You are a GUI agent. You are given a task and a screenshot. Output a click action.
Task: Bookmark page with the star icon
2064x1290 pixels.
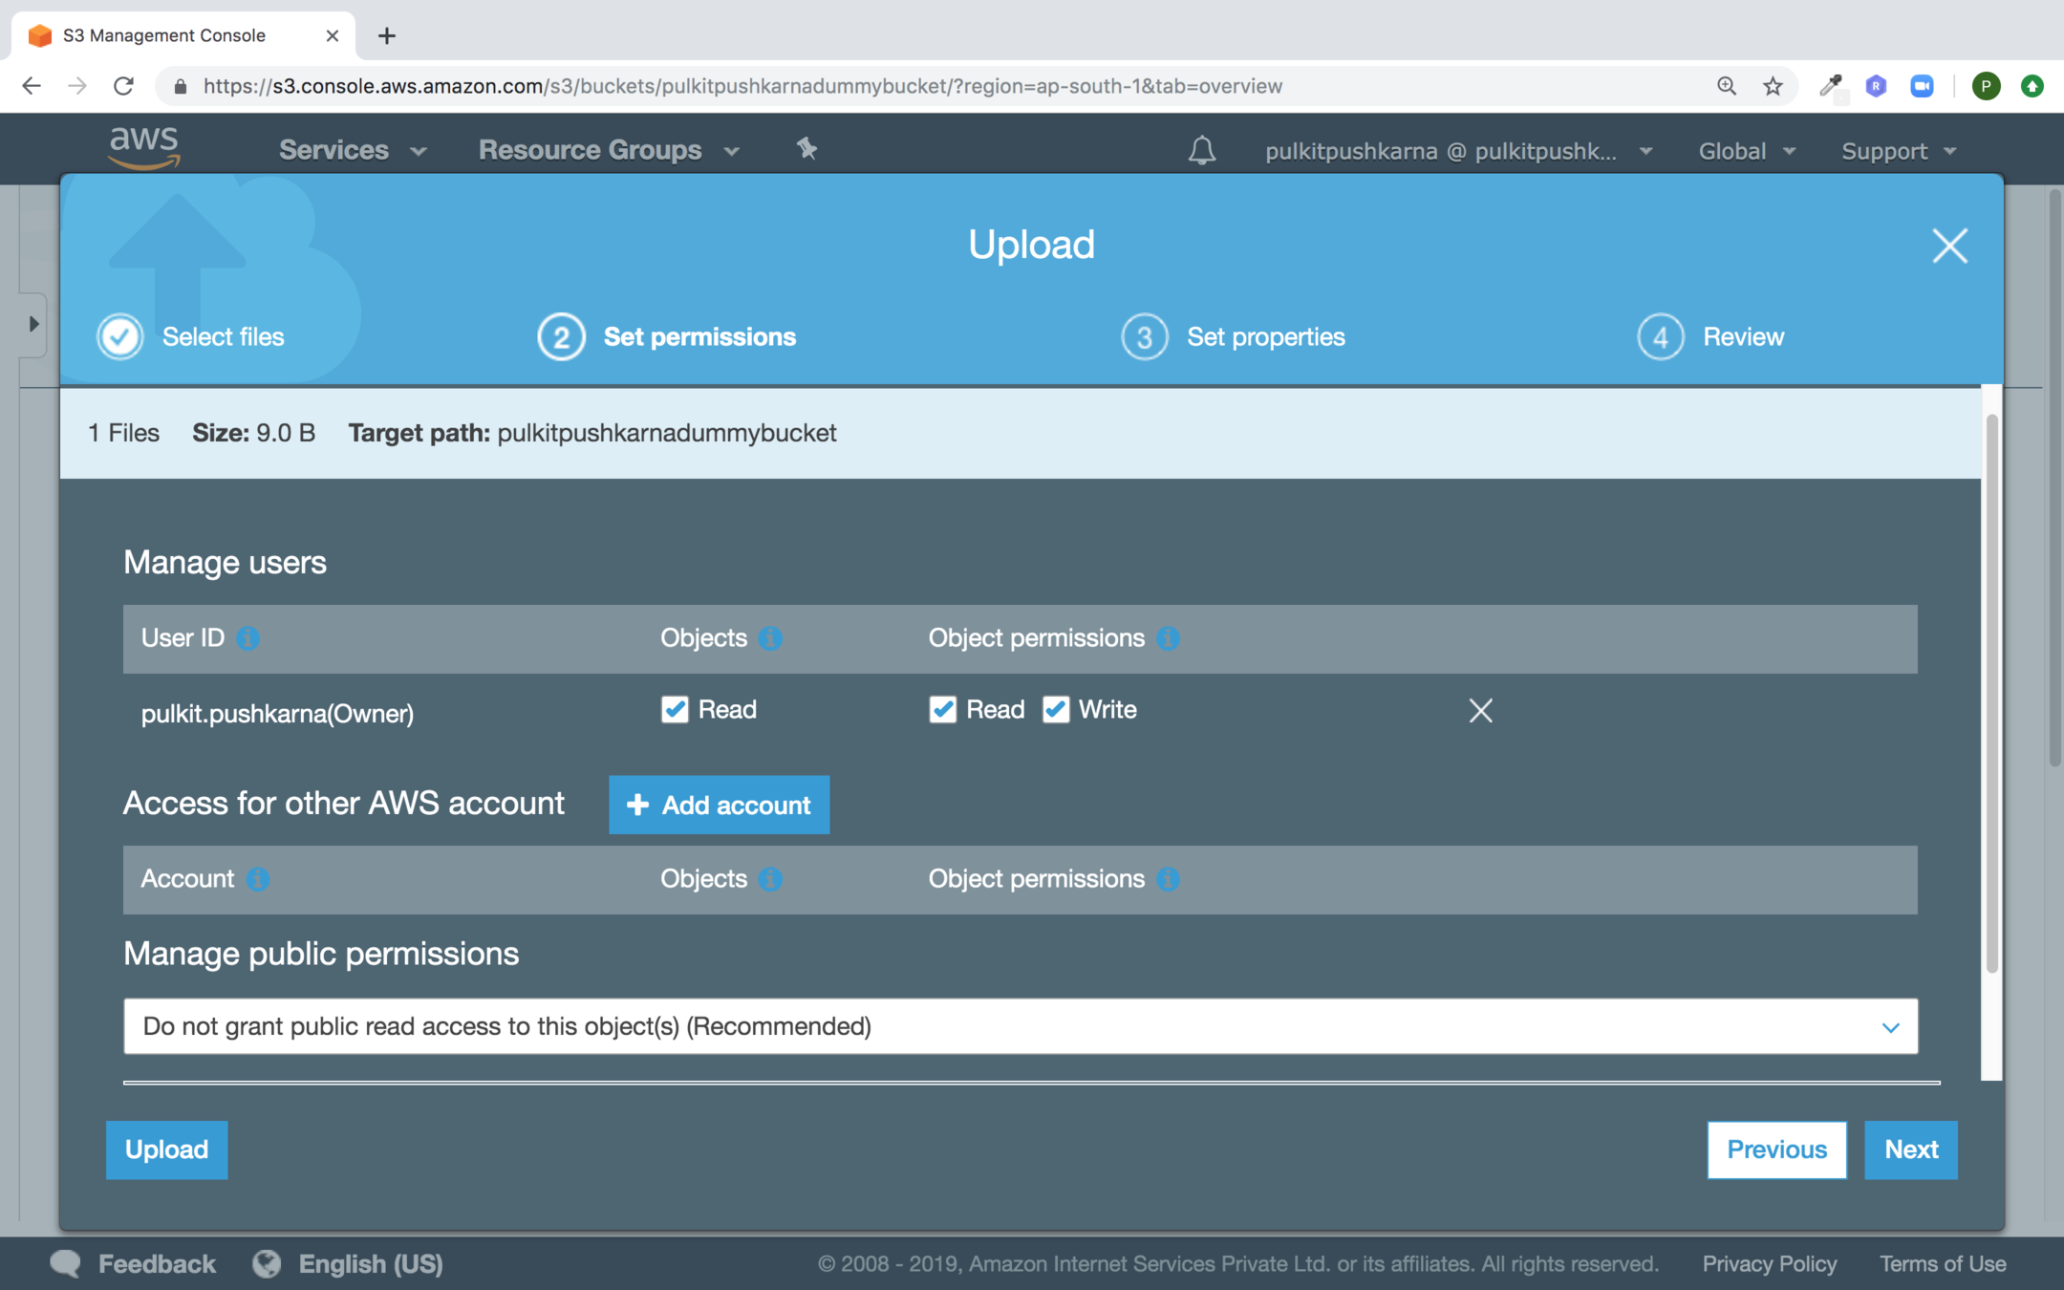click(1773, 86)
